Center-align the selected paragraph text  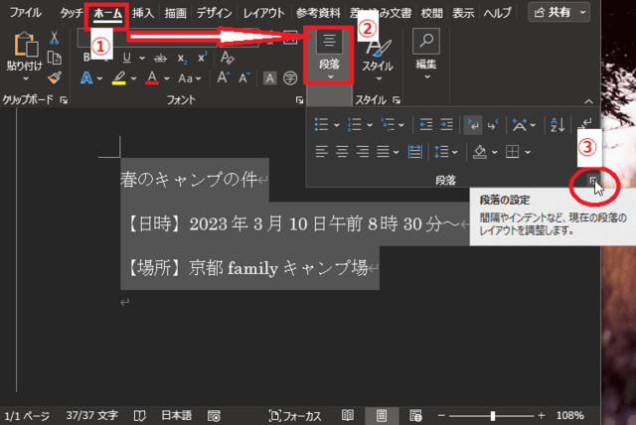(343, 152)
